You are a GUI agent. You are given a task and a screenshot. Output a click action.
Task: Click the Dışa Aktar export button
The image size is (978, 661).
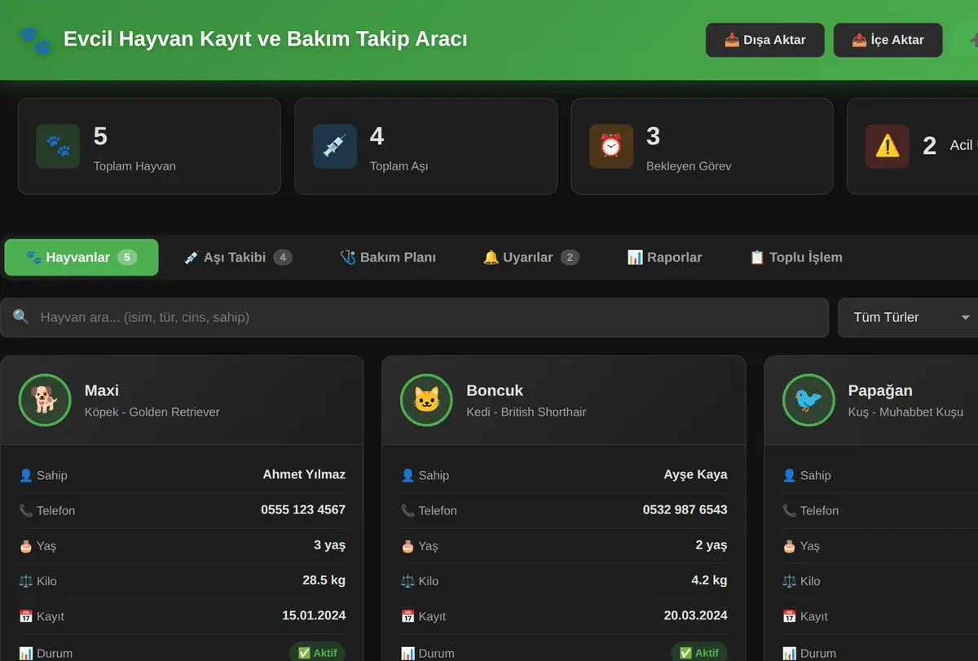point(765,40)
